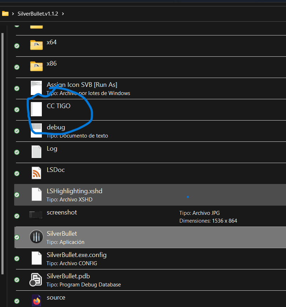
Task: Click the source Firefox file icon
Action: pos(37,301)
